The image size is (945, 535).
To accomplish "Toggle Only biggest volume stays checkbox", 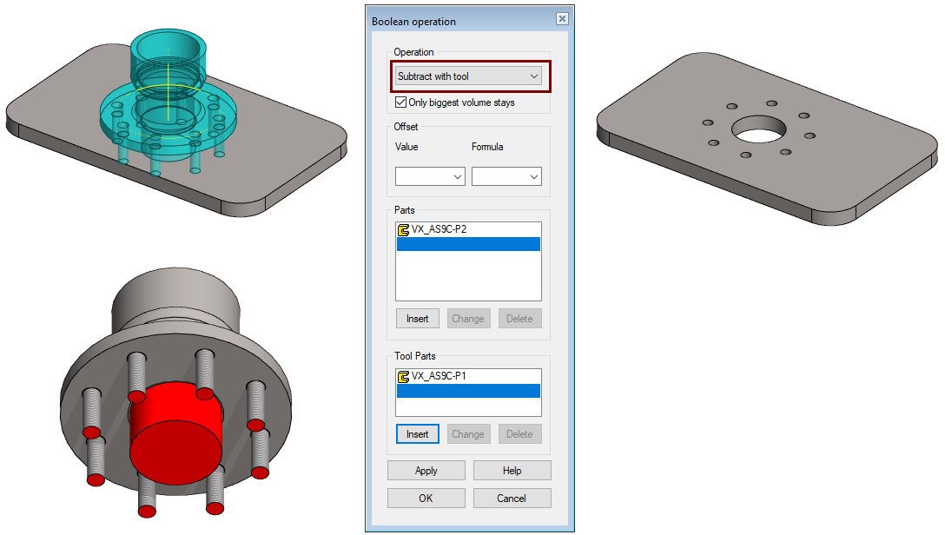I will click(x=400, y=102).
